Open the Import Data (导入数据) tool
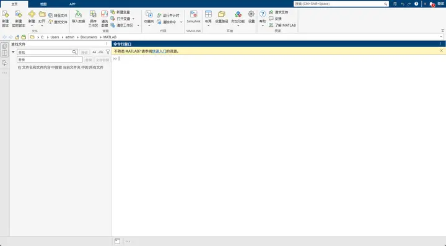Screen dimensions: 446x246 78,17
